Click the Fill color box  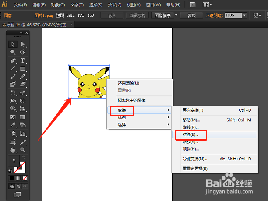[14, 161]
